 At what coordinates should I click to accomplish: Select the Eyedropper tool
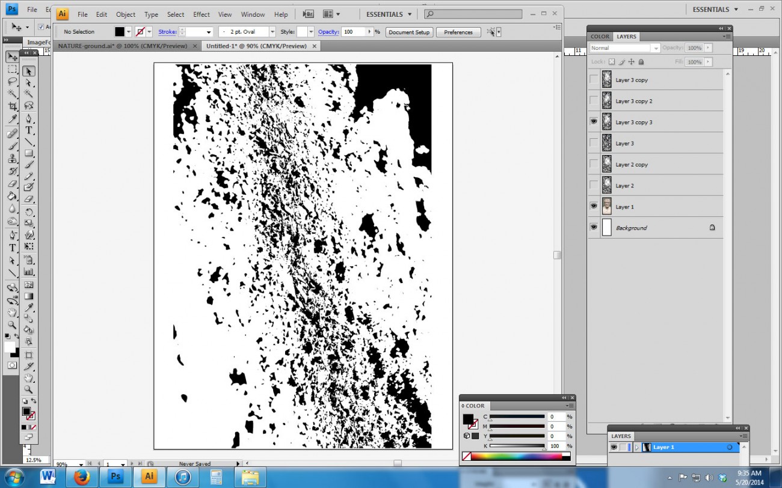click(x=28, y=307)
